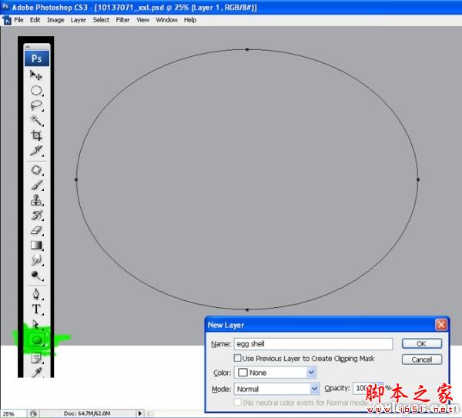Open the Window menu
The width and height of the screenshot is (462, 418).
click(x=166, y=20)
